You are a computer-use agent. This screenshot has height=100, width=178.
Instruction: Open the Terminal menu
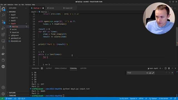point(28,5)
